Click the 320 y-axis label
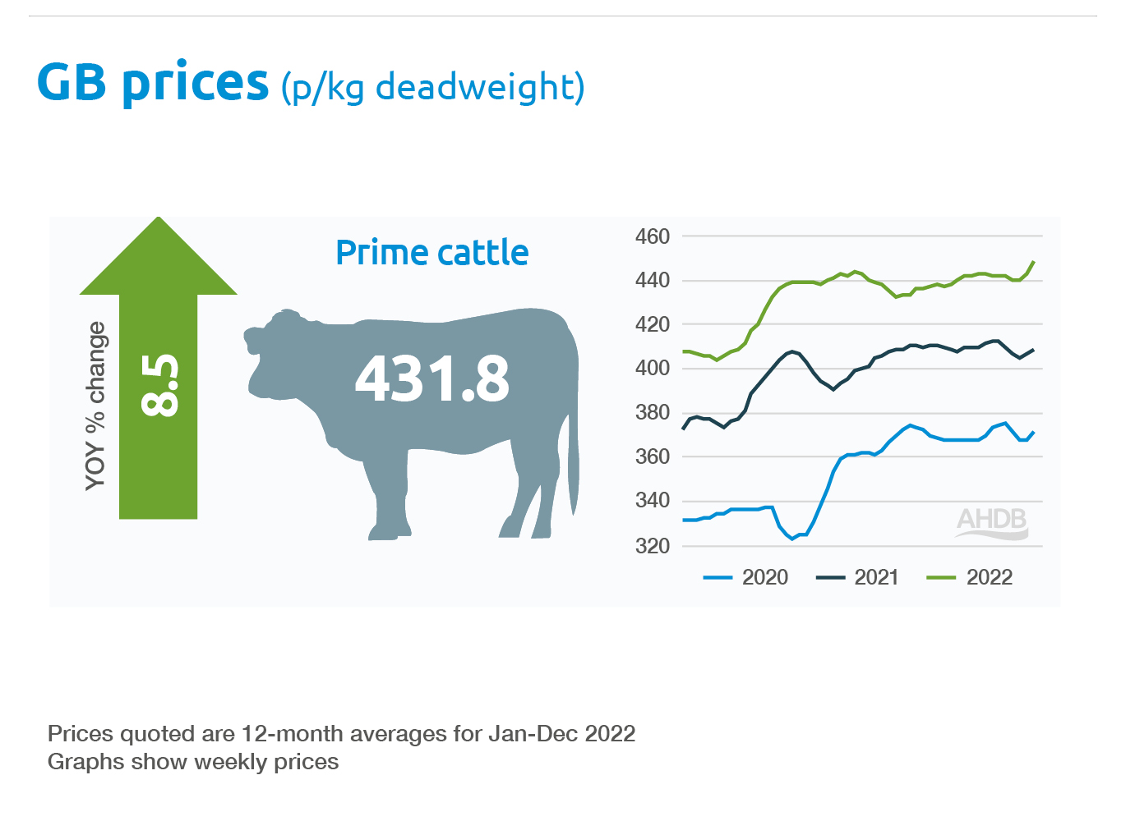1126x821 pixels. click(x=653, y=546)
